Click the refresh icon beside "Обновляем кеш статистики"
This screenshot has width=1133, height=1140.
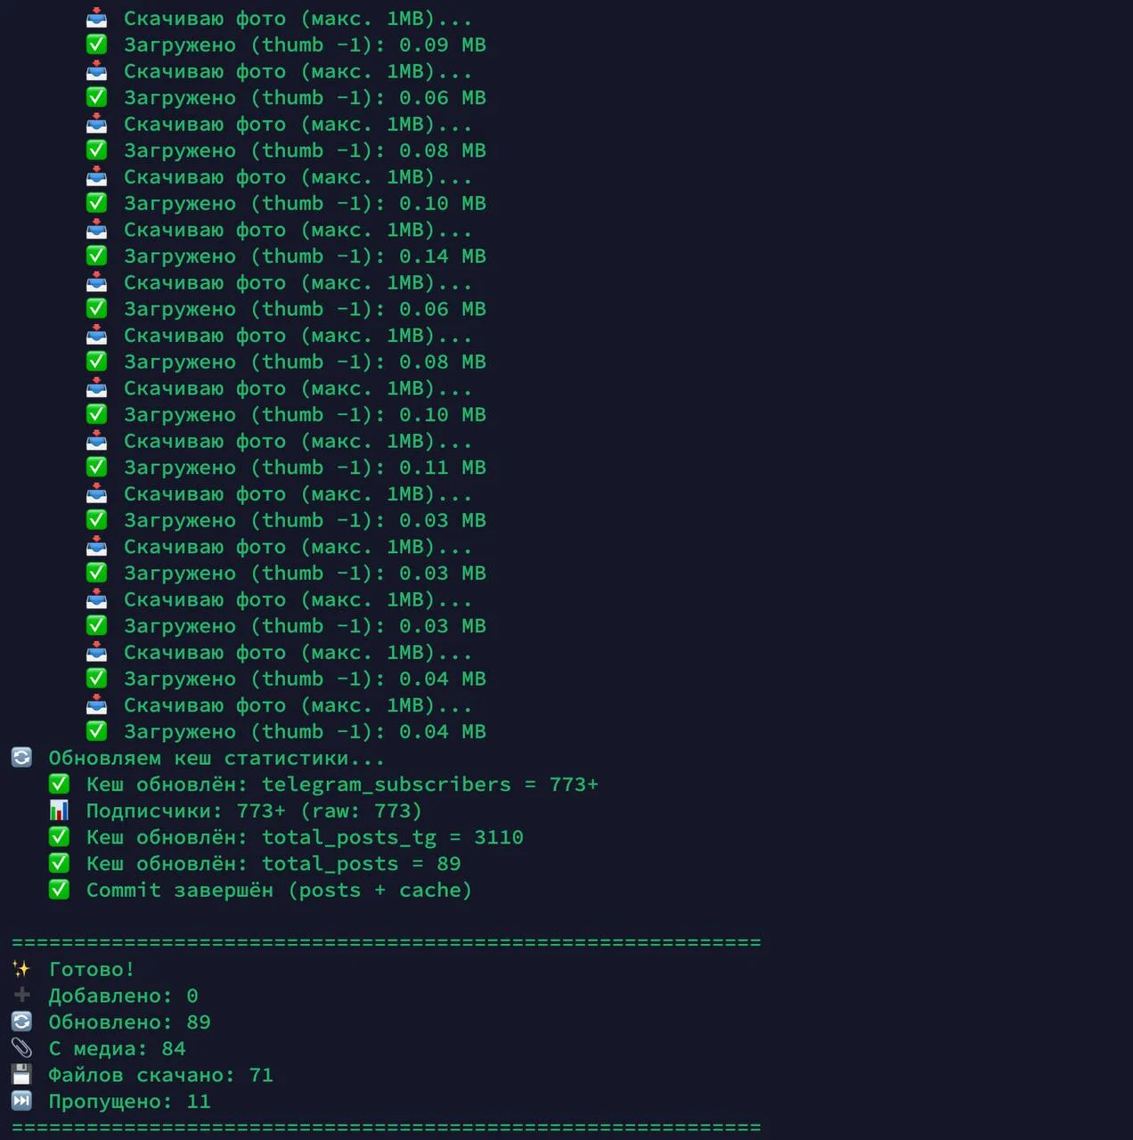[x=21, y=757]
